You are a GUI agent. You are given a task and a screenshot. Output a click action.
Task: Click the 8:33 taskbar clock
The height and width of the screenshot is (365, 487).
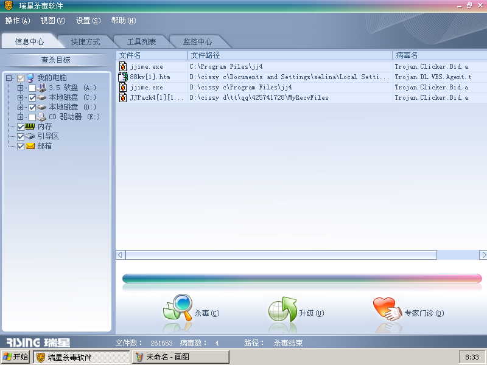[472, 357]
